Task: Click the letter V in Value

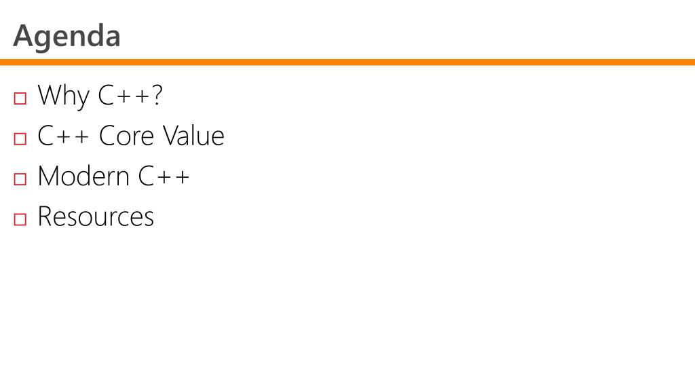Action: [x=170, y=135]
